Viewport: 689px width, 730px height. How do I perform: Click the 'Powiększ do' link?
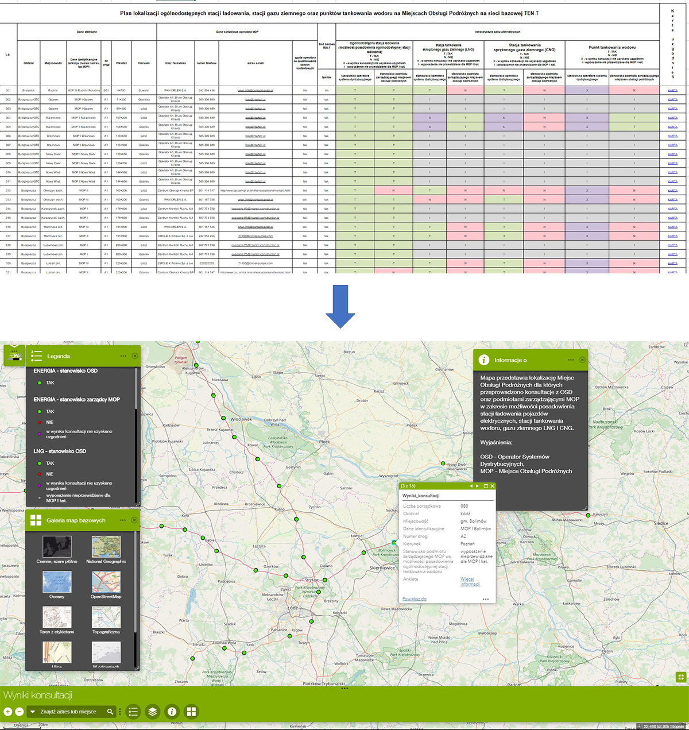[415, 599]
